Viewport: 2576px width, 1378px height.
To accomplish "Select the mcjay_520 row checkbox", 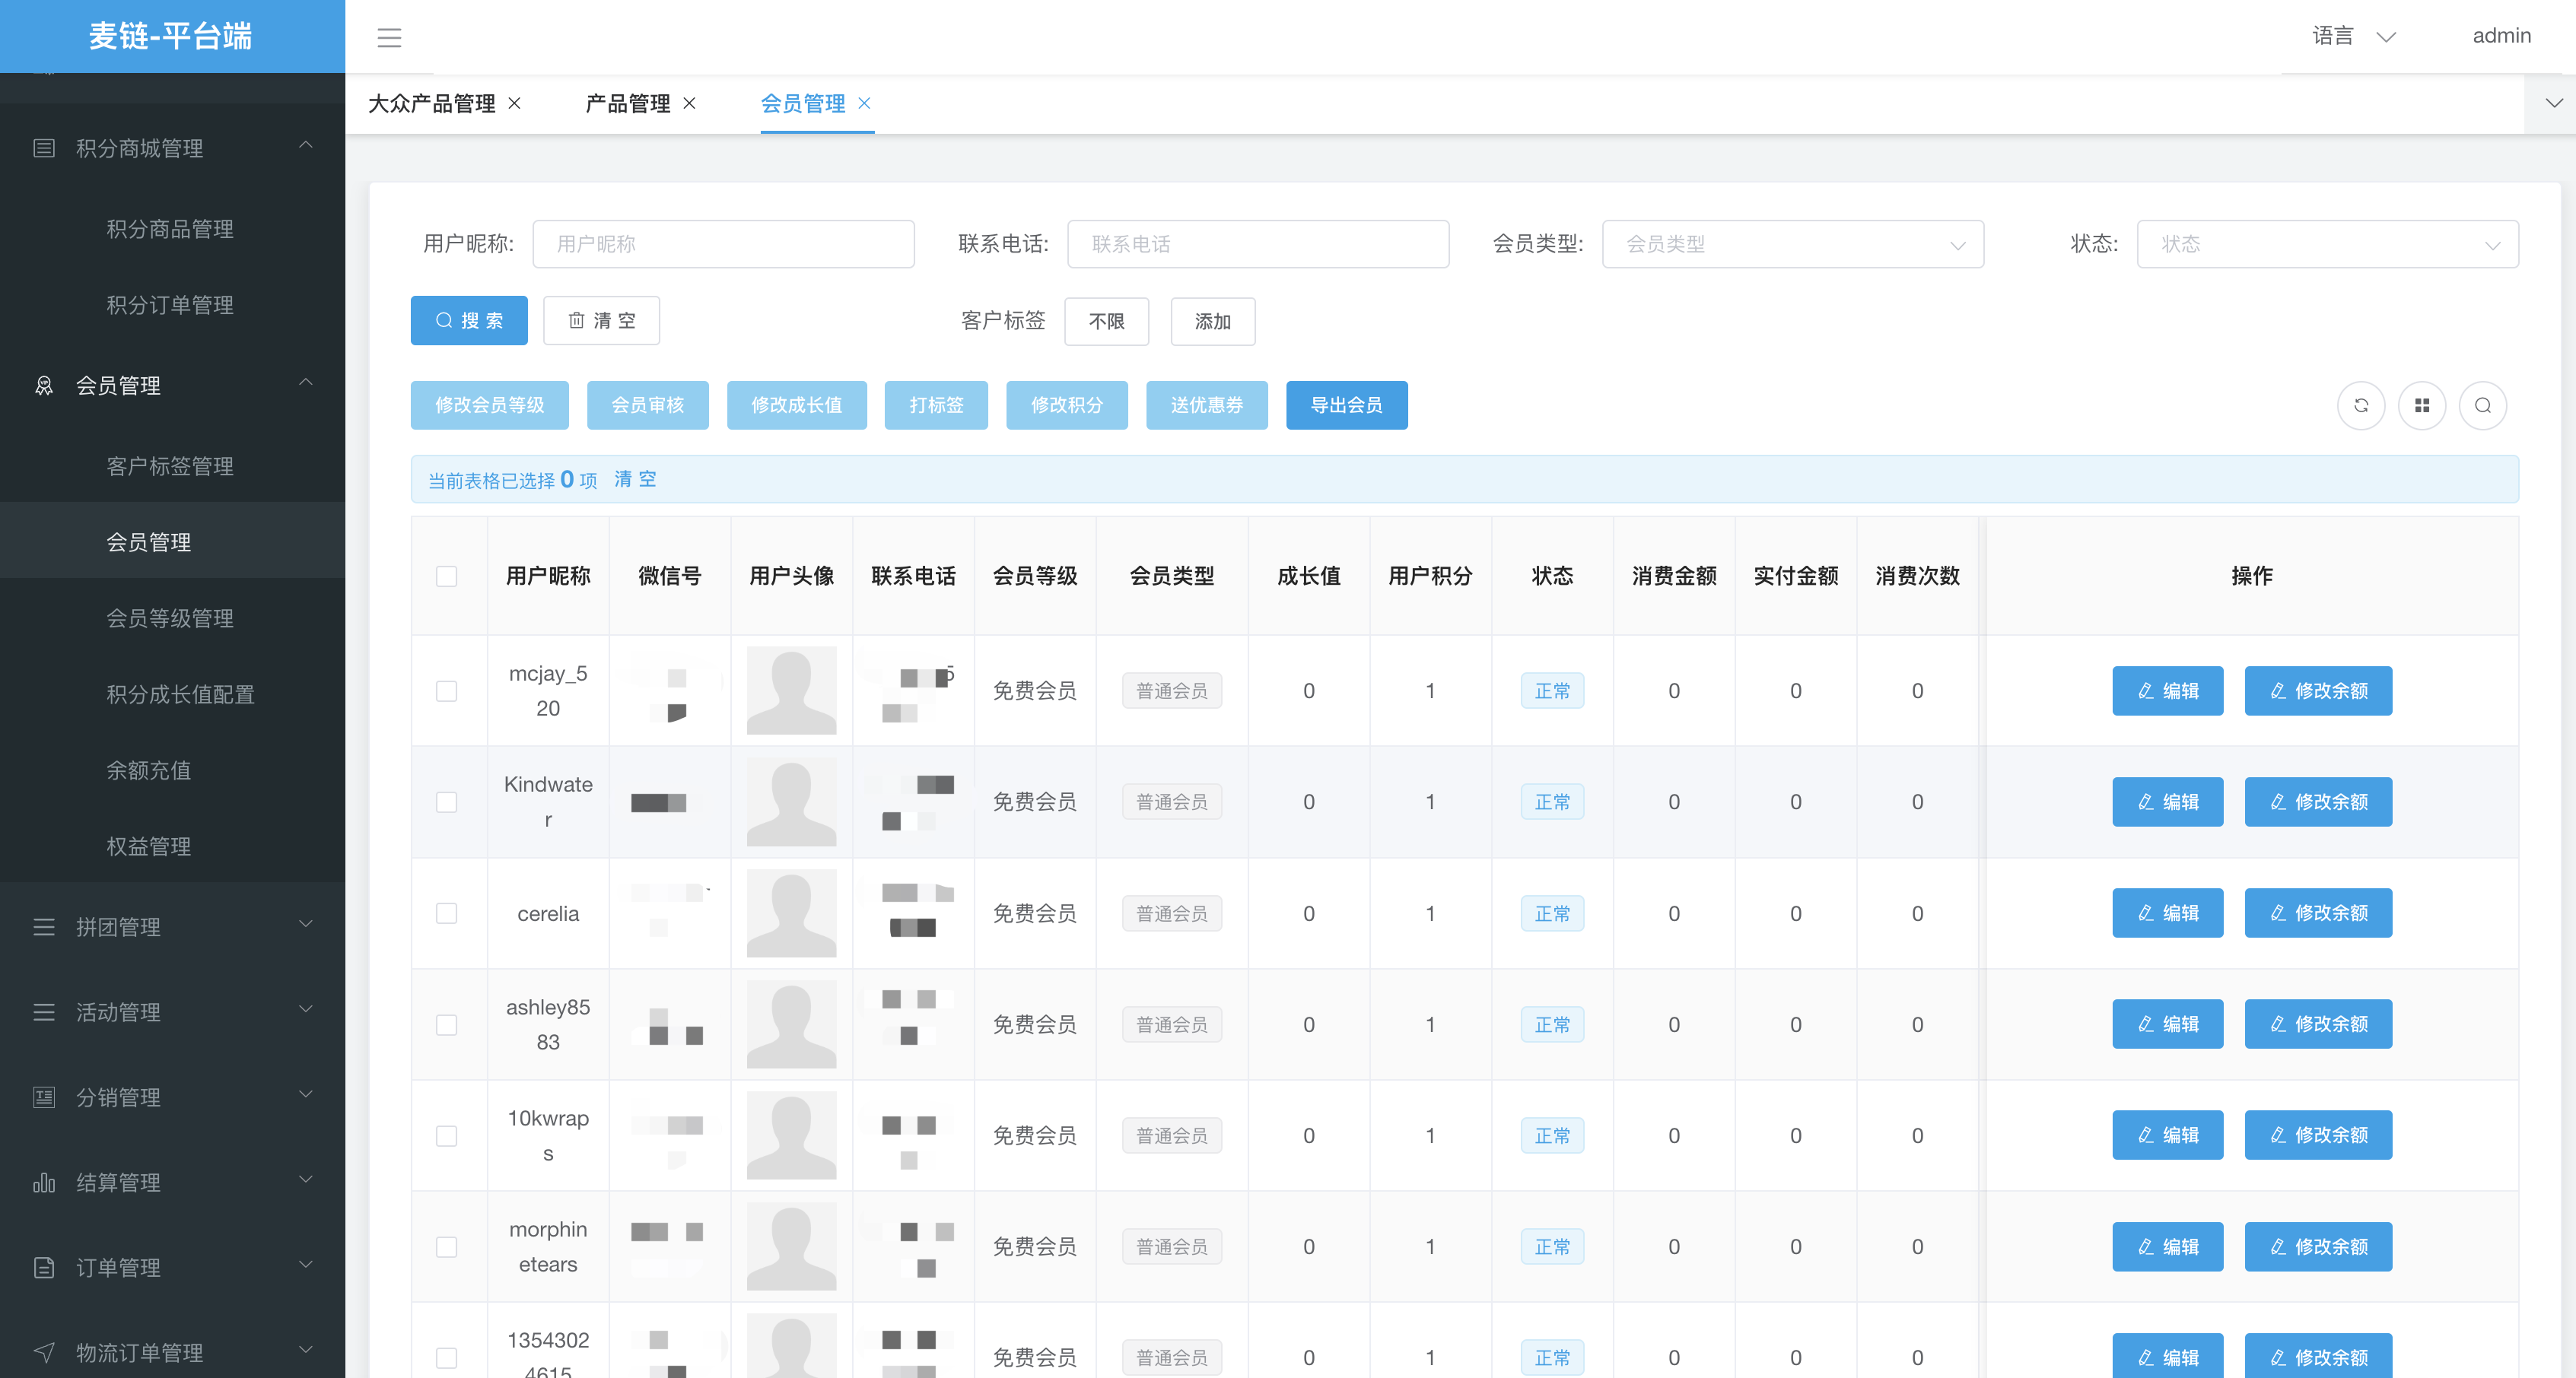I will pyautogui.click(x=447, y=691).
